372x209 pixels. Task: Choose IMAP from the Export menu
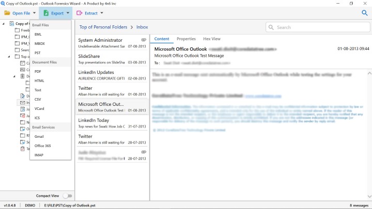[x=51, y=155]
